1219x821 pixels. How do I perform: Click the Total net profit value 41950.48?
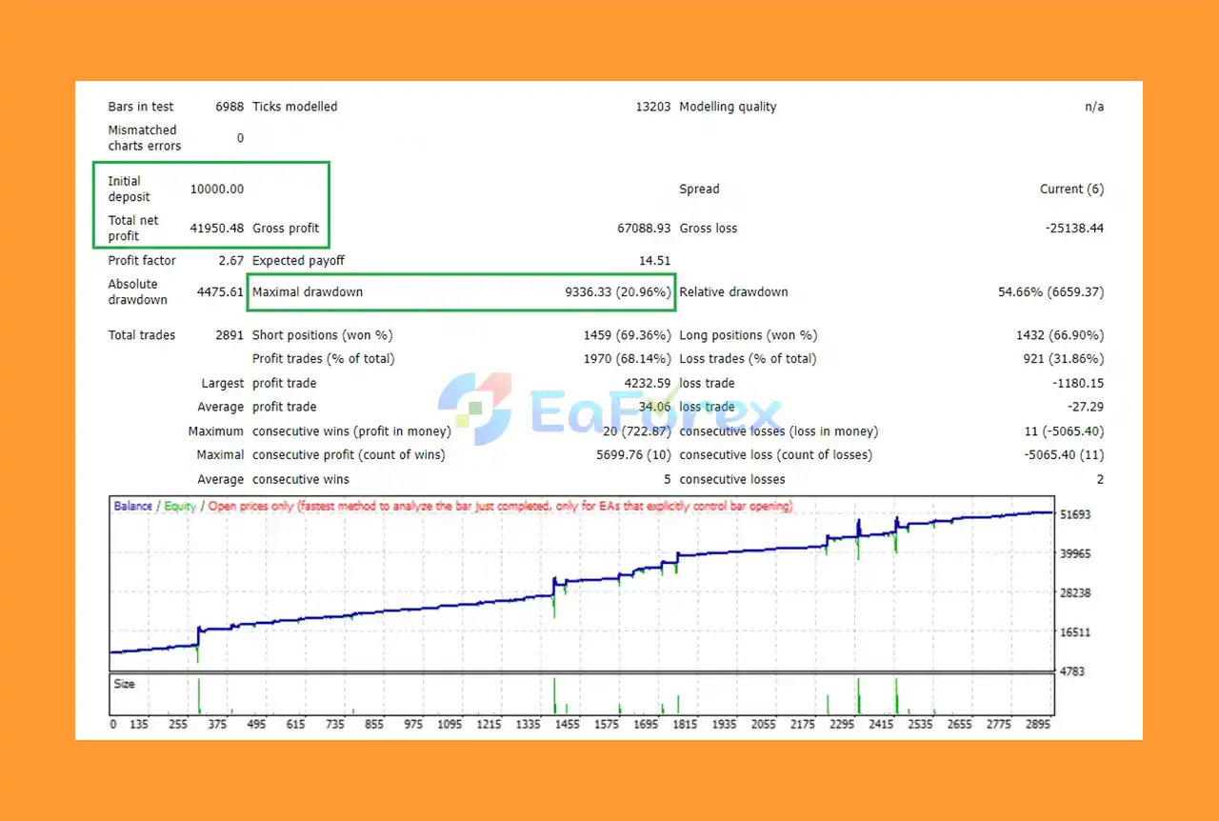[217, 229]
